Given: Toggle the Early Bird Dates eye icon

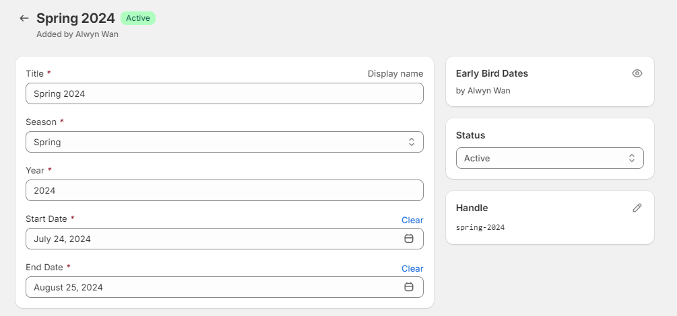Looking at the screenshot, I should 637,73.
